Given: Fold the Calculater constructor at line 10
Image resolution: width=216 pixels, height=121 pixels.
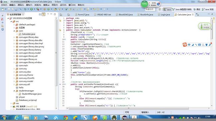Looking at the screenshot, I should pyautogui.click(x=65, y=39).
